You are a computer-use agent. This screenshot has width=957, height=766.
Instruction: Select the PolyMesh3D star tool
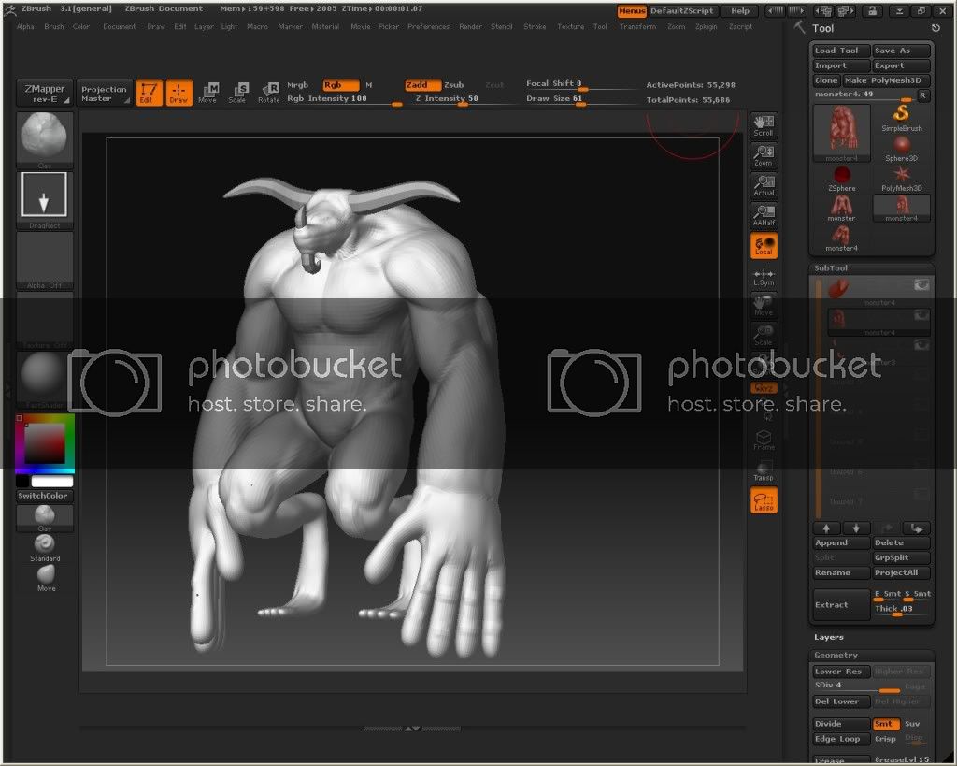click(x=902, y=179)
